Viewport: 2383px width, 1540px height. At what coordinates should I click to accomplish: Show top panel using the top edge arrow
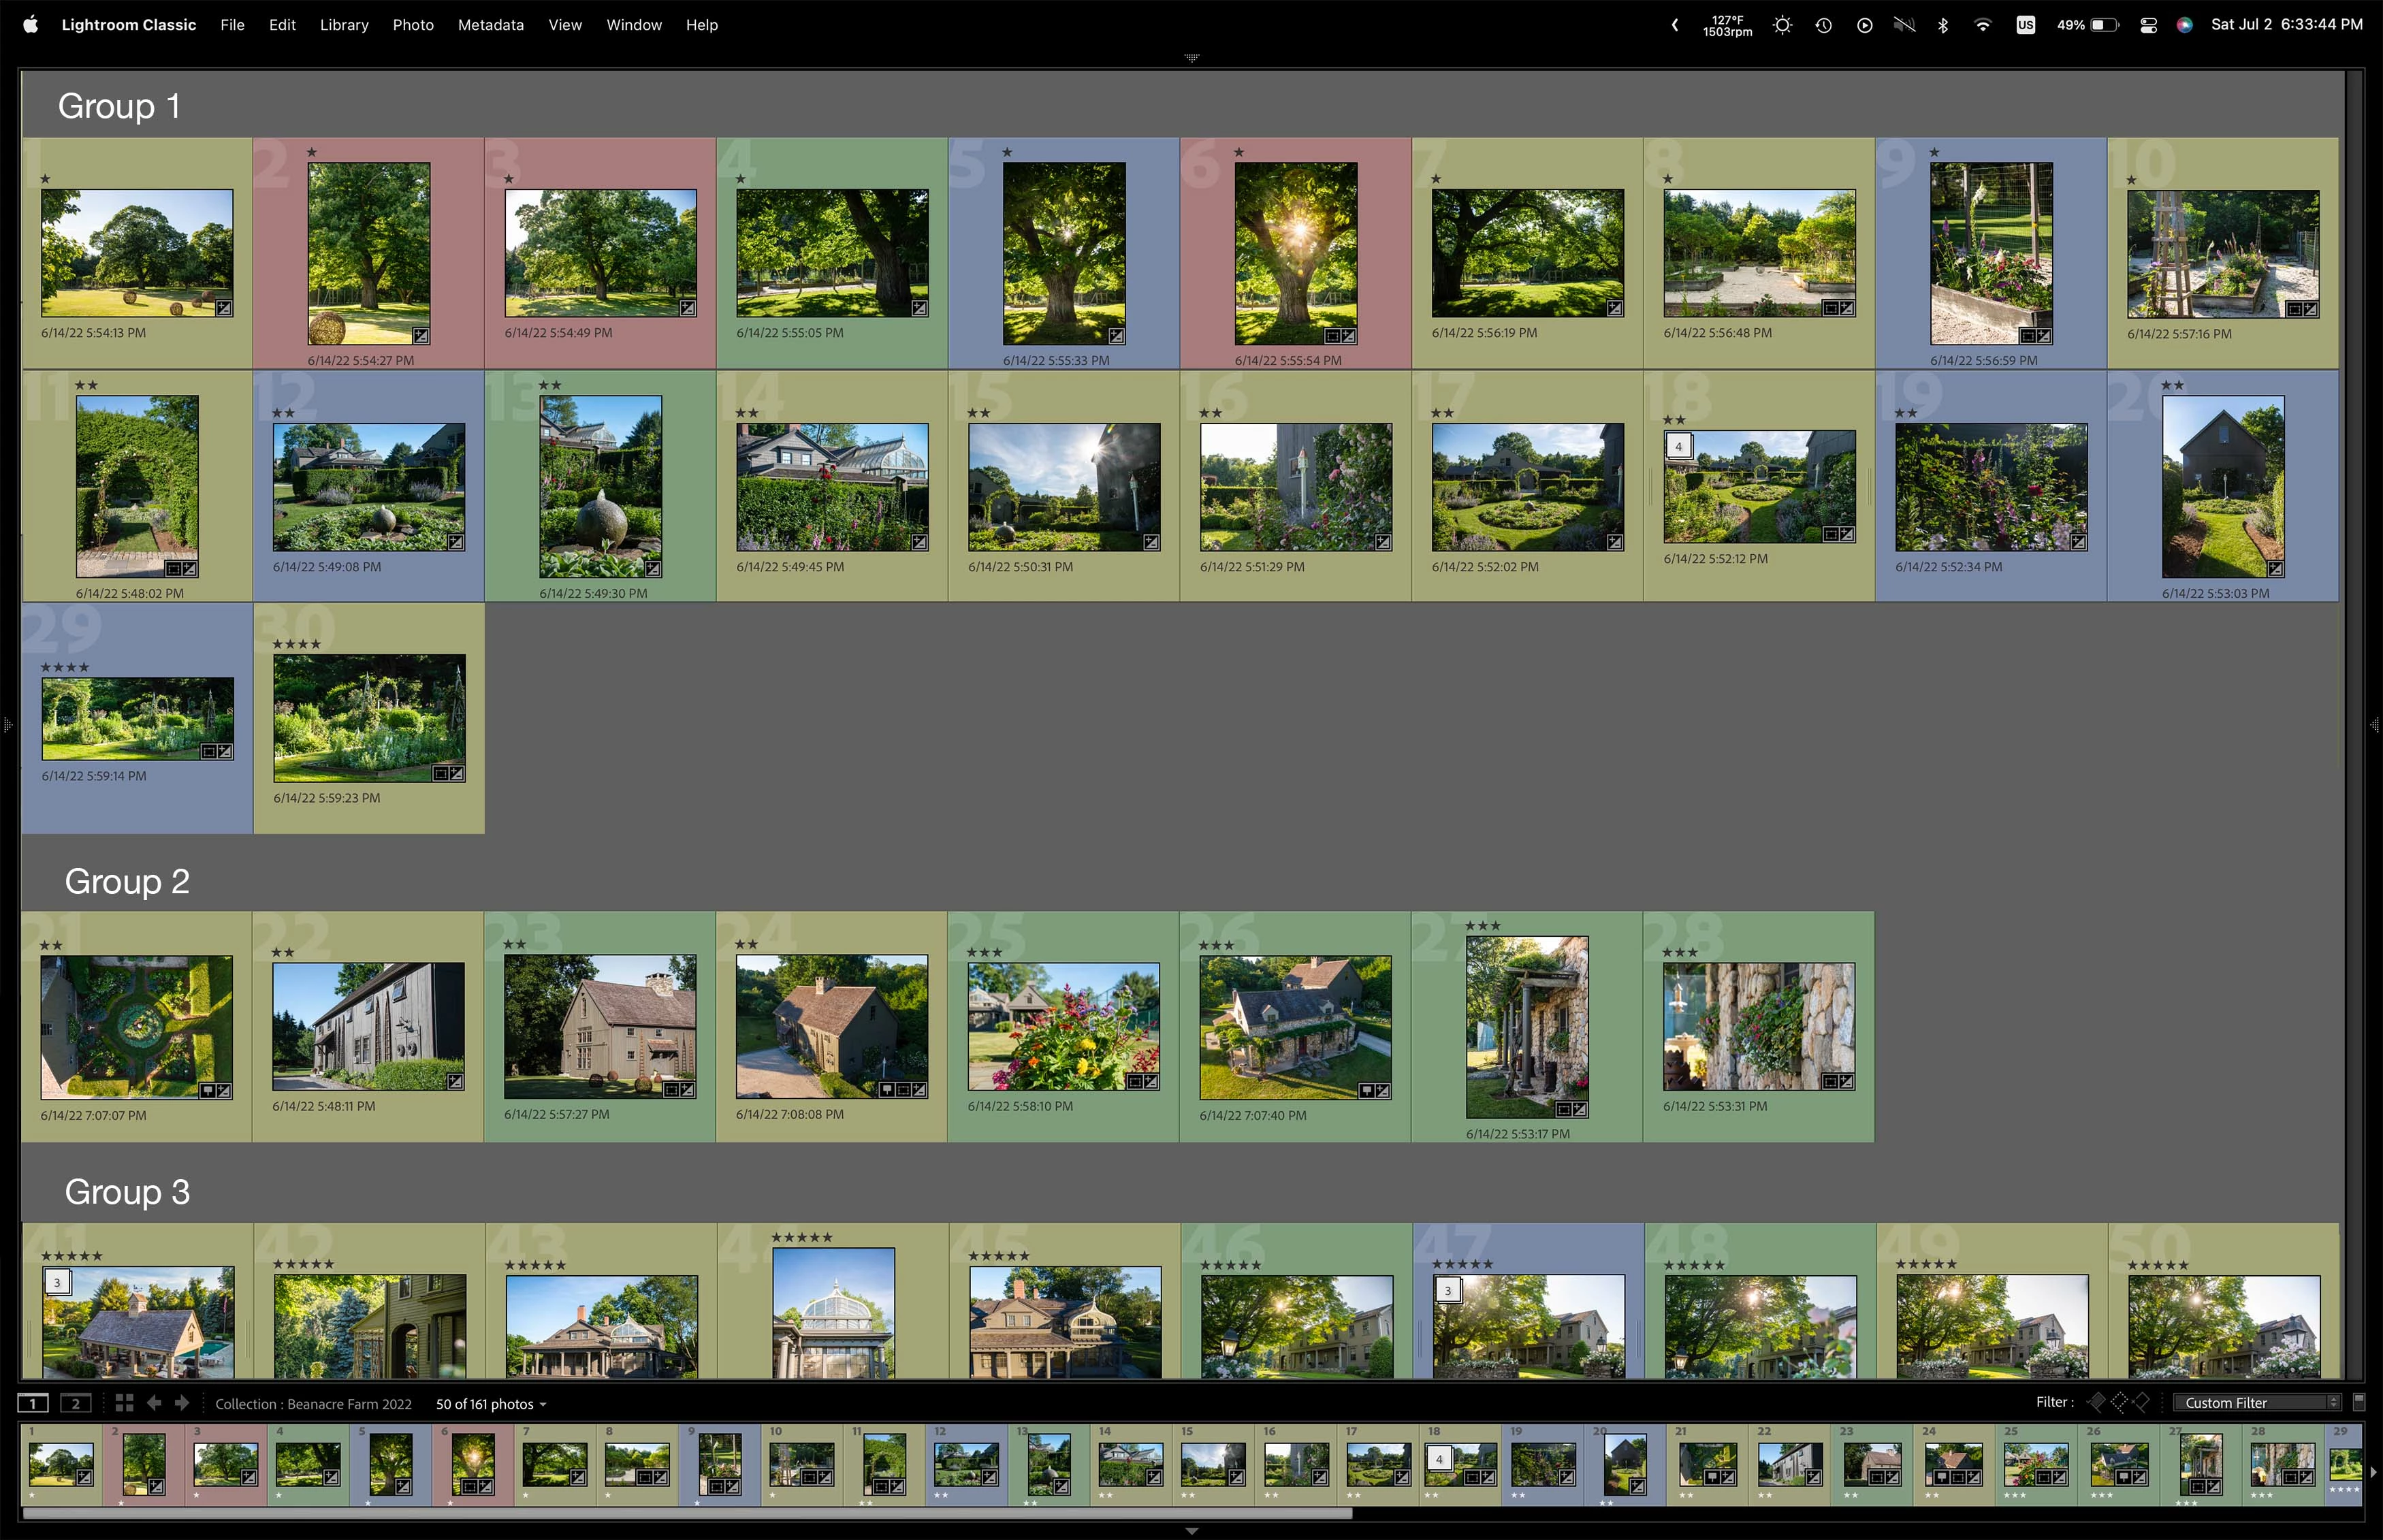1191,58
